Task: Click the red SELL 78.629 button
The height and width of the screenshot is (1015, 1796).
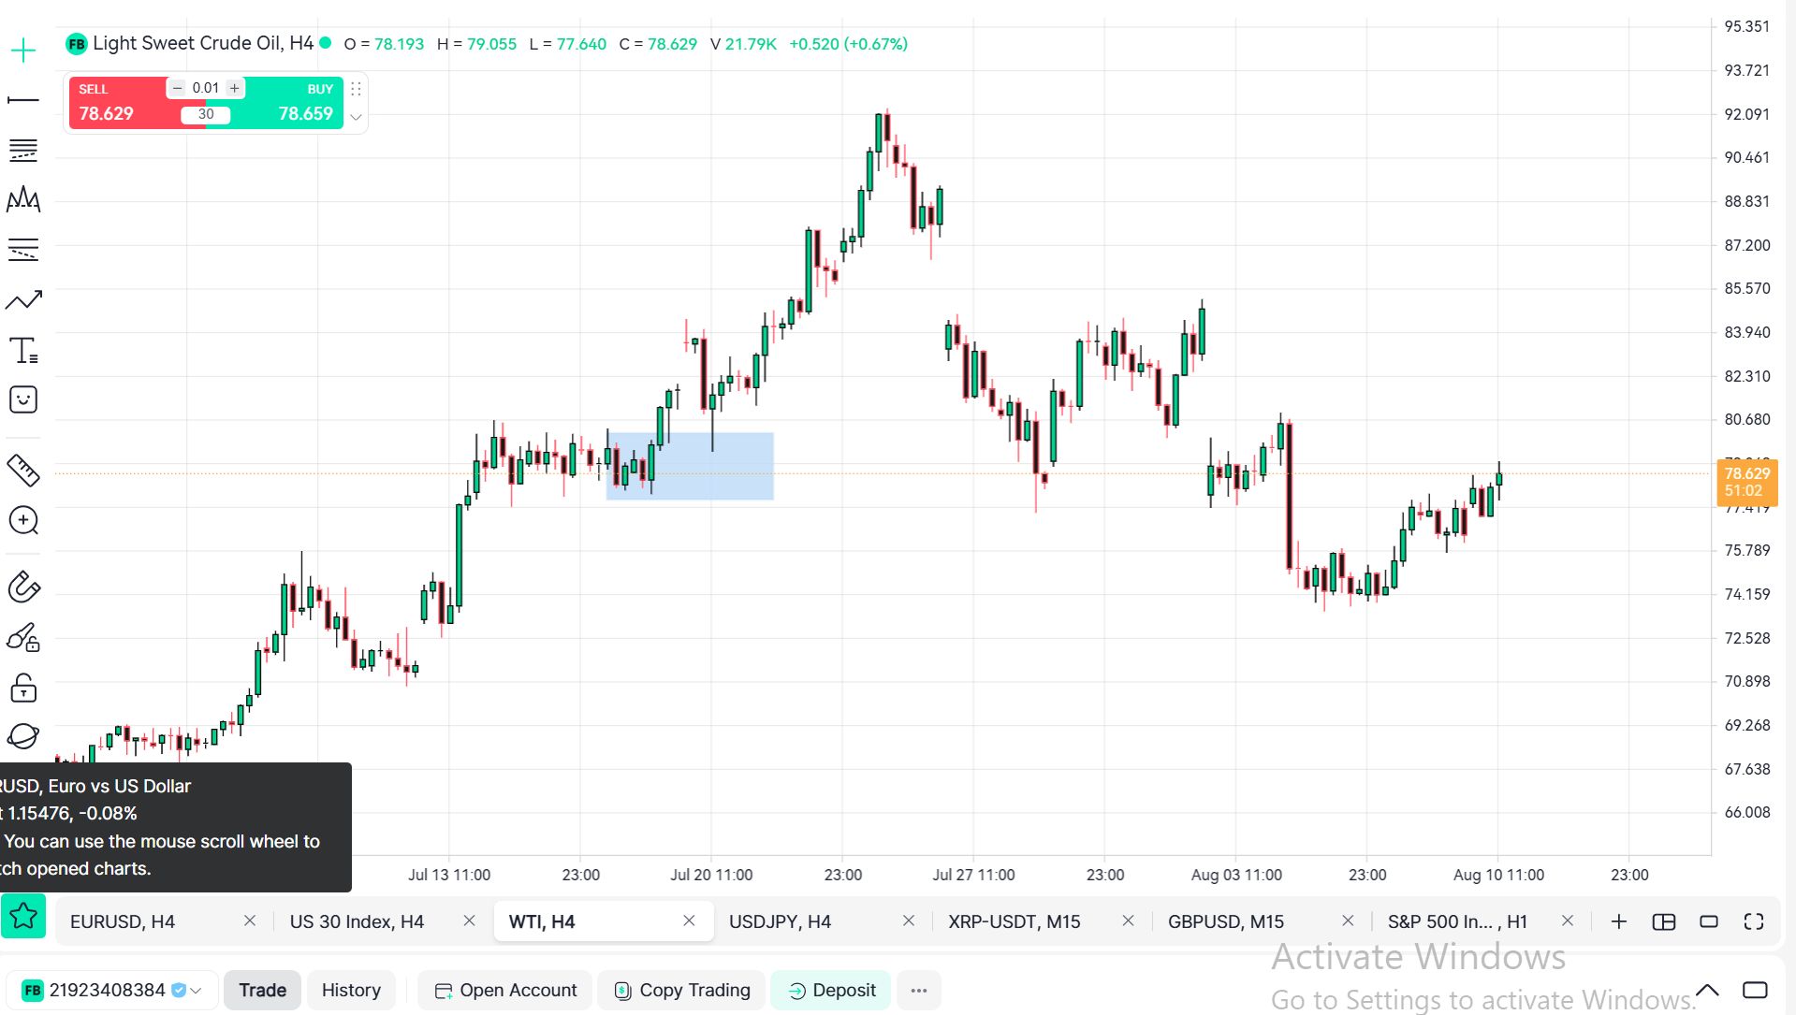Action: [117, 103]
